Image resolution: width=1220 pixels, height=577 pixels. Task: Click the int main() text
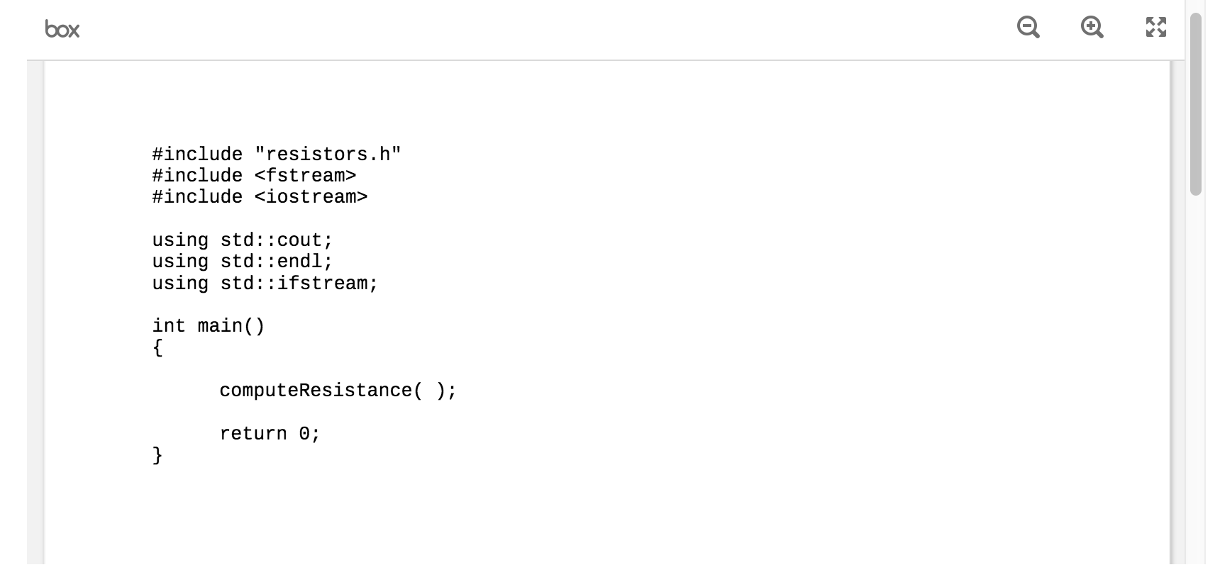click(209, 326)
